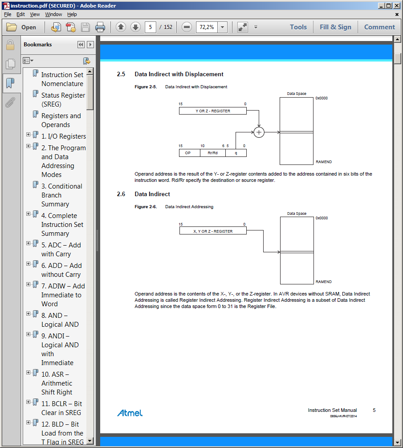The width and height of the screenshot is (403, 448).
Task: Expand the 12. BLD bookmark node
Action: tap(28, 423)
